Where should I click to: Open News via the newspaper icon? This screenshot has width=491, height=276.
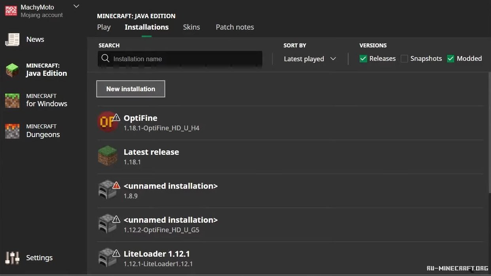pos(12,39)
